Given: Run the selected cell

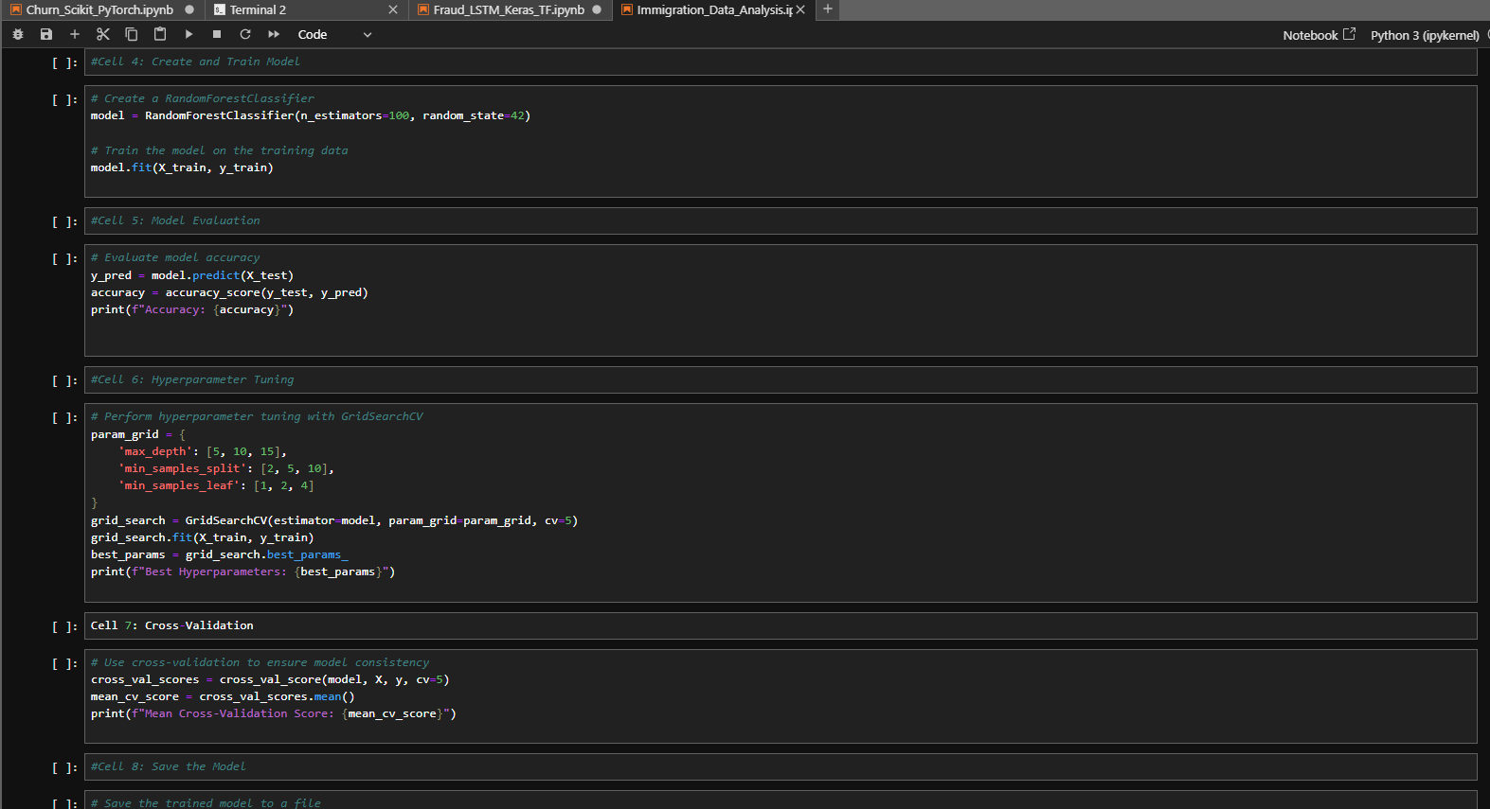Looking at the screenshot, I should pos(188,34).
